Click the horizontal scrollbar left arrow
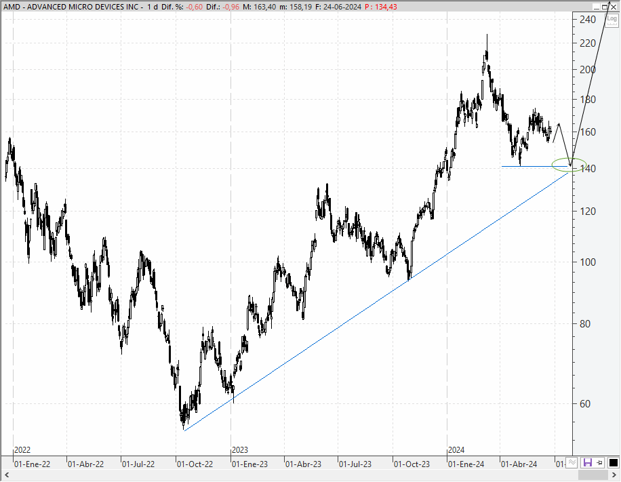 click(x=7, y=475)
